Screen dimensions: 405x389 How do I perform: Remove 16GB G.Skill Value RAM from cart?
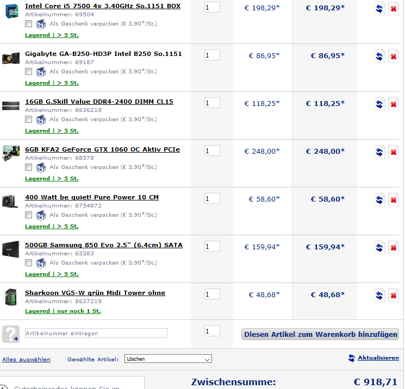coord(394,104)
